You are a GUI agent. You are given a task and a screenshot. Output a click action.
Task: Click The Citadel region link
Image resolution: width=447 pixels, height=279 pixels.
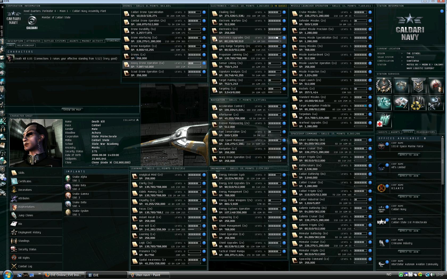(413, 53)
